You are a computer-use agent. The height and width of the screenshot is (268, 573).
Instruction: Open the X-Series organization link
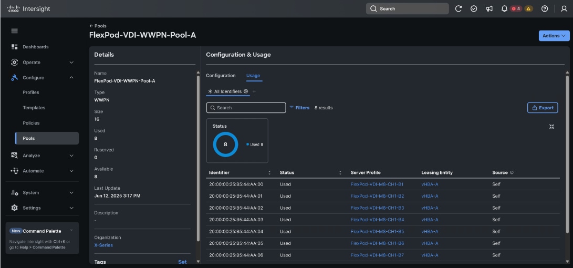pyautogui.click(x=103, y=245)
